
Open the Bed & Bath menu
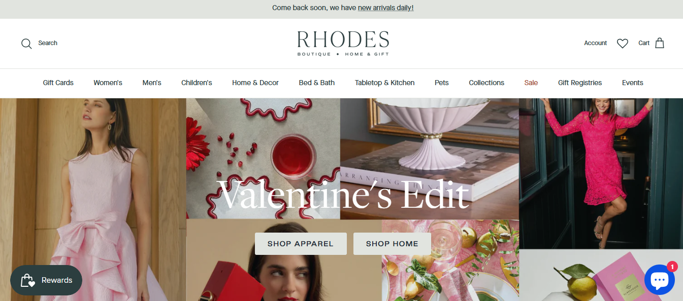point(317,83)
